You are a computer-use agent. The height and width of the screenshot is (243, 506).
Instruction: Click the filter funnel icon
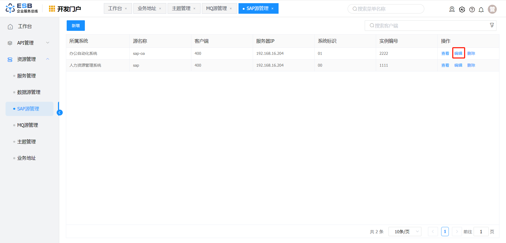492,25
